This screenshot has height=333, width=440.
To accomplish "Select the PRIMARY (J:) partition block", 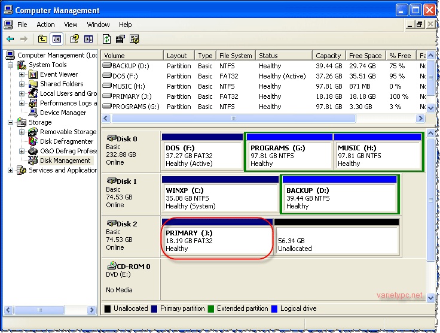I will pos(217,237).
